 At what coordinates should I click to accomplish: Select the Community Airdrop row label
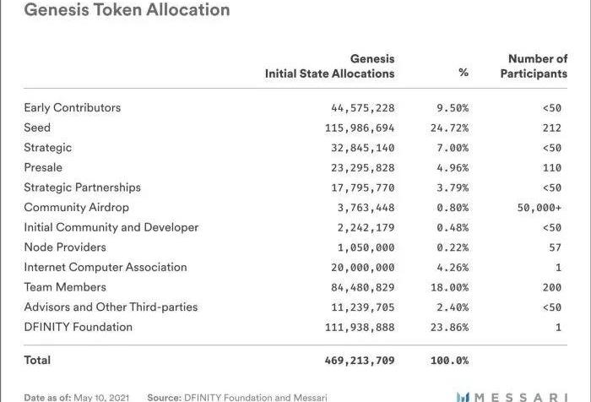pyautogui.click(x=77, y=208)
